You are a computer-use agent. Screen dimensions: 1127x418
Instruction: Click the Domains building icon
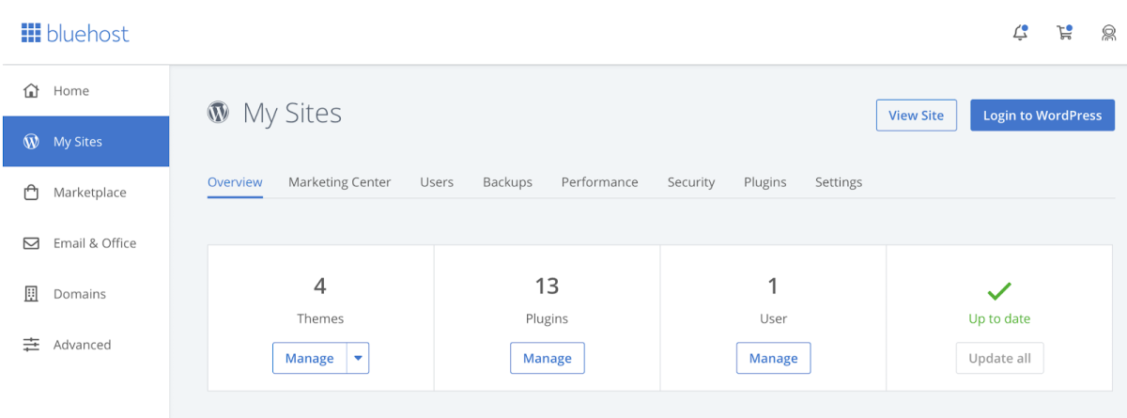pos(31,294)
